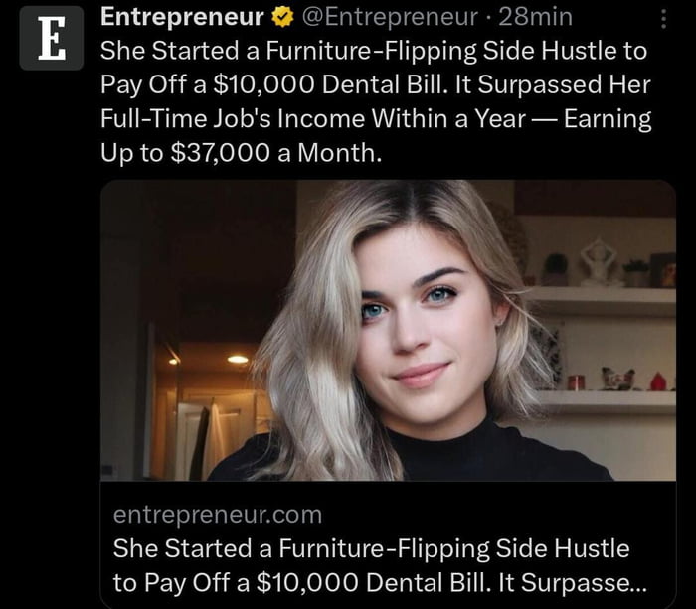Image resolution: width=696 pixels, height=609 pixels.
Task: Click the entrepreneur.com domain label
Action: coord(218,514)
